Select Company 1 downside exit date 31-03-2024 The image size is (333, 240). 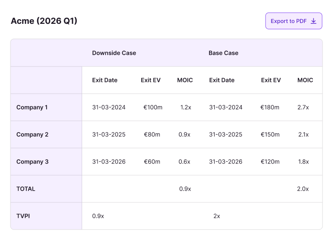coord(109,107)
